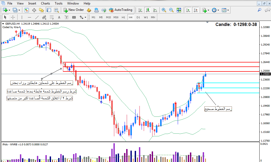Viewport: 271px width, 162px height.
Task: Select the draw vertical line tool
Action: pos(22,17)
